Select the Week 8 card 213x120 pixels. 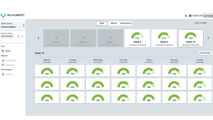click(x=137, y=38)
